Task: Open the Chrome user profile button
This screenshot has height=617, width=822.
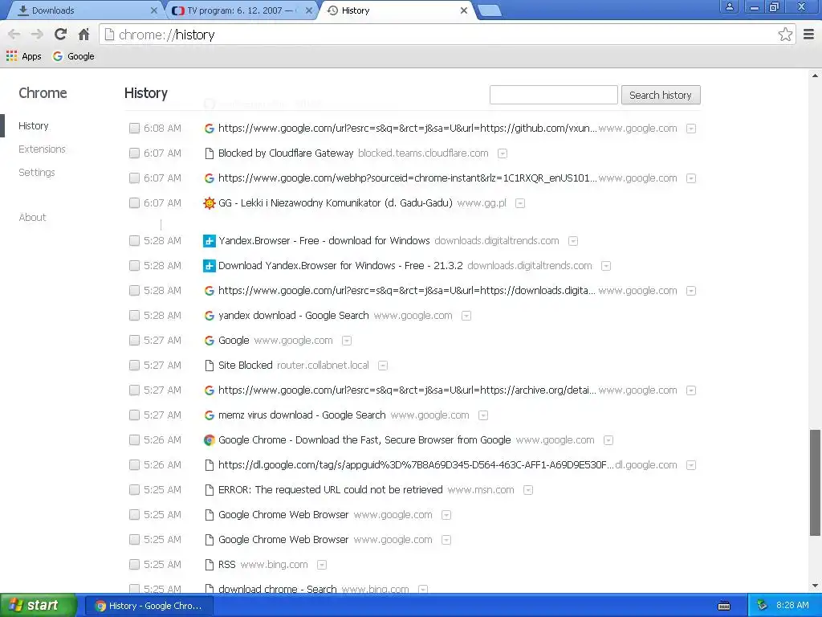Action: tap(729, 6)
